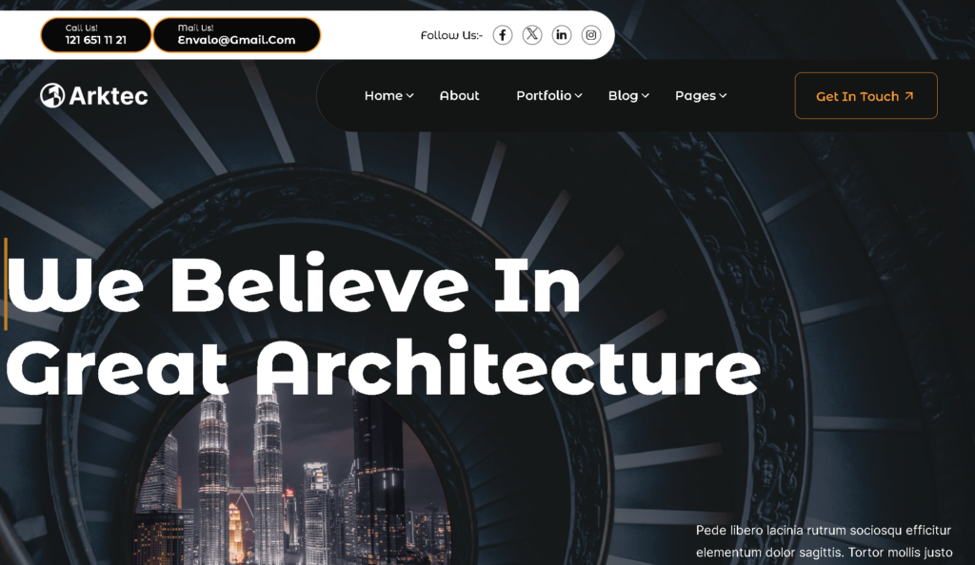
Task: Click the "We Believe In Great Architecture" headline
Action: pos(383,324)
